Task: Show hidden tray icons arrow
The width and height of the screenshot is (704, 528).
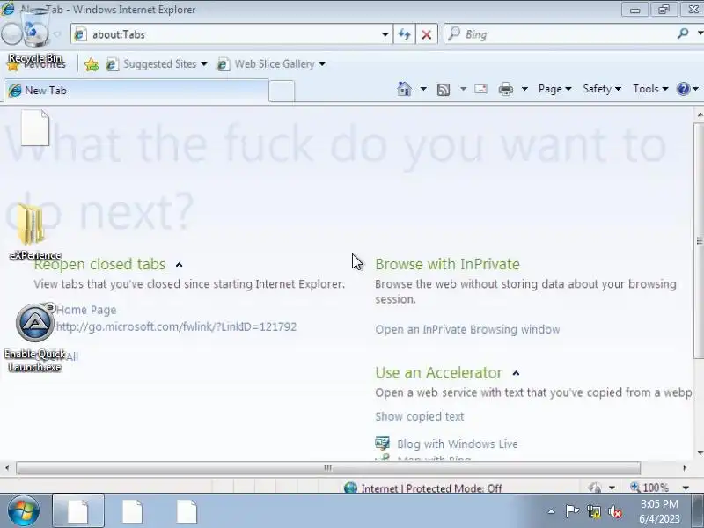Action: [x=552, y=511]
